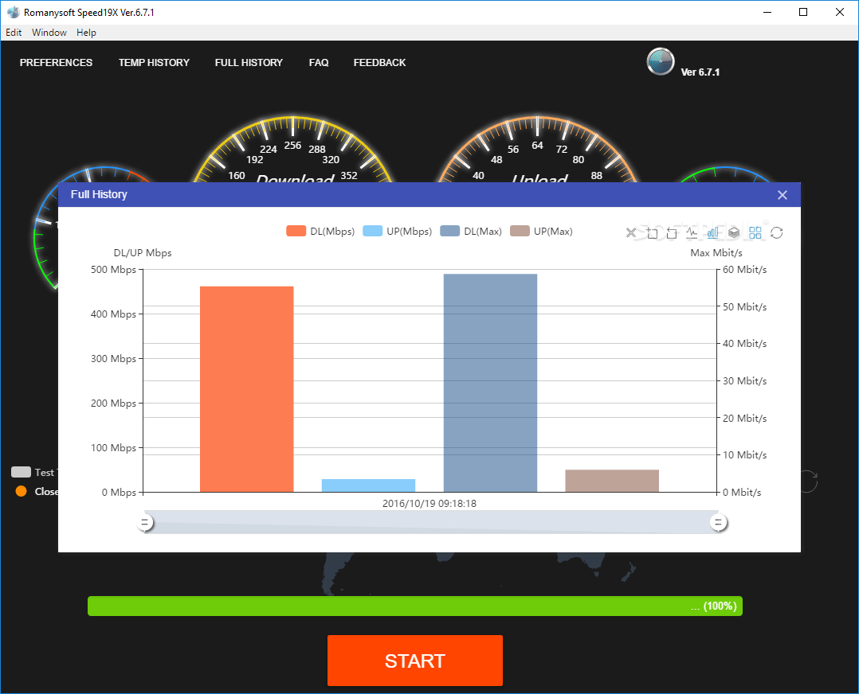This screenshot has height=694, width=859.
Task: Click the Speed19X radar logo icon
Action: [x=660, y=61]
